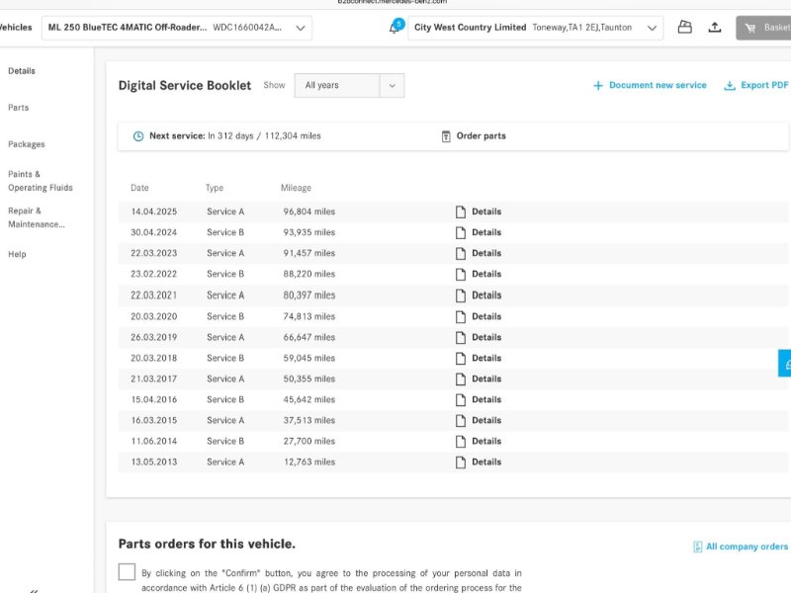791x593 pixels.
Task: Select the 14.04.2025 date cell
Action: coord(154,212)
